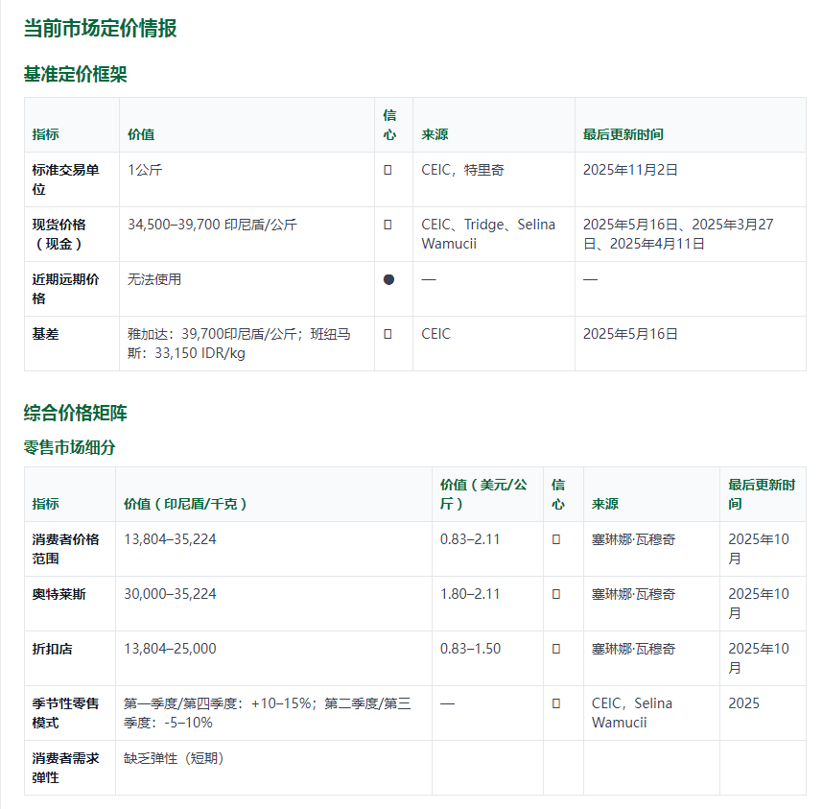Click the confidence icon in 折扣店 row

(557, 649)
